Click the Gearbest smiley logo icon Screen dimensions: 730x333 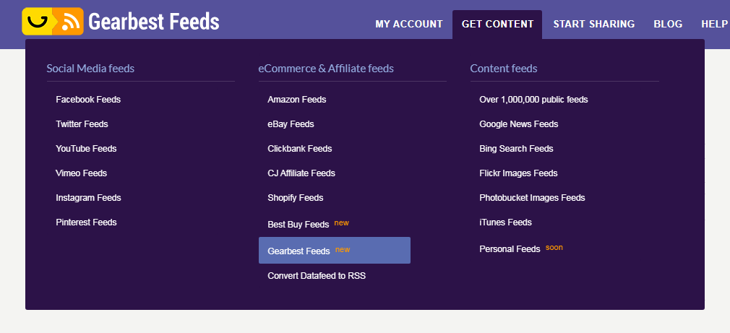tap(38, 22)
